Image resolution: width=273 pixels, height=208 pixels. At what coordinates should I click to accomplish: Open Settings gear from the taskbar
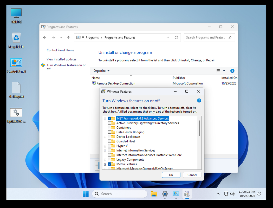point(165,194)
